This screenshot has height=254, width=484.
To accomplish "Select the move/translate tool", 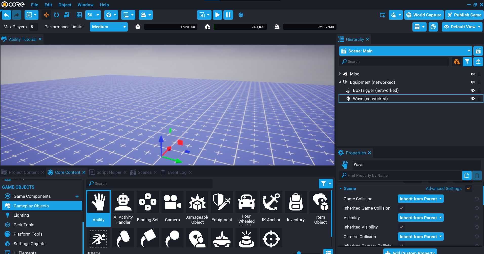I will click(46, 15).
